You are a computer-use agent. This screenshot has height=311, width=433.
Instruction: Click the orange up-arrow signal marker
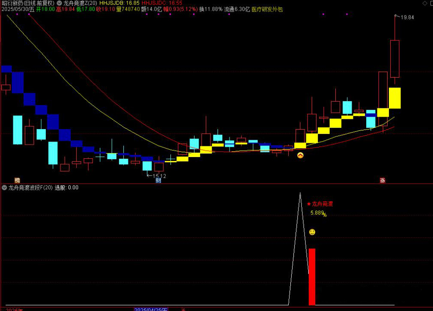tap(300, 156)
